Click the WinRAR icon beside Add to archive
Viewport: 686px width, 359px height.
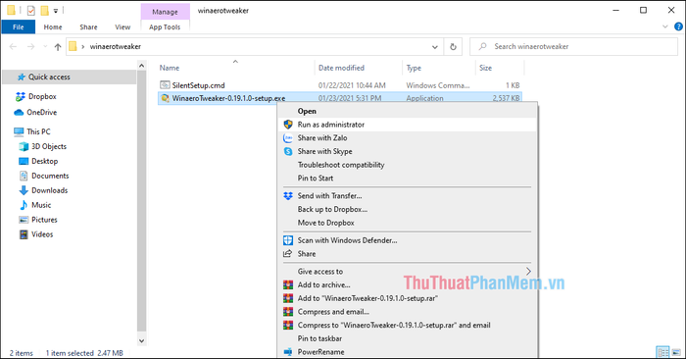click(x=288, y=285)
